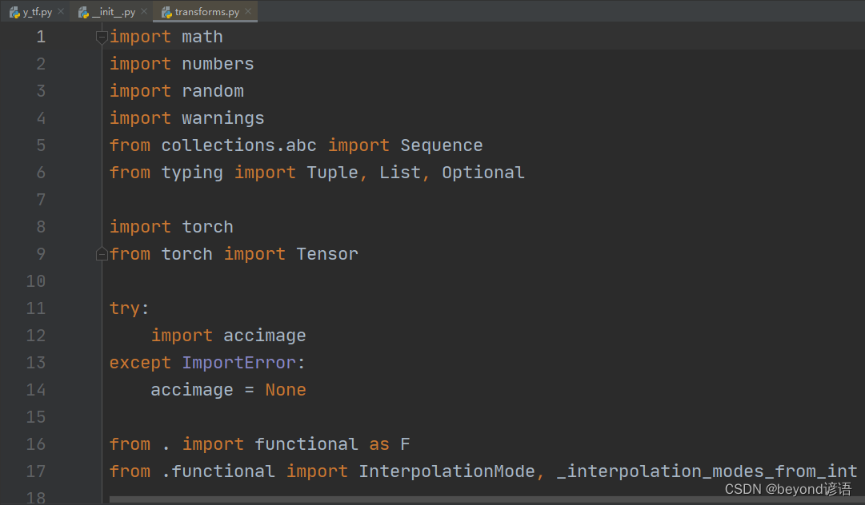
Task: Click the fold end marker at line 9
Action: (x=102, y=254)
